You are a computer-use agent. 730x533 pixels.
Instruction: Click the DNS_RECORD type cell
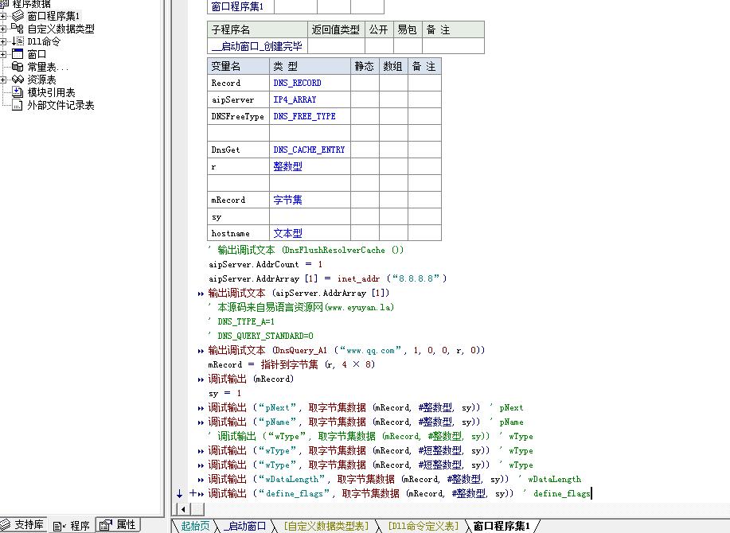pyautogui.click(x=310, y=83)
